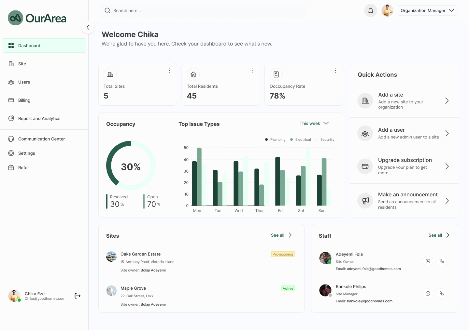Select the Report and Analytics icon

pos(11,118)
